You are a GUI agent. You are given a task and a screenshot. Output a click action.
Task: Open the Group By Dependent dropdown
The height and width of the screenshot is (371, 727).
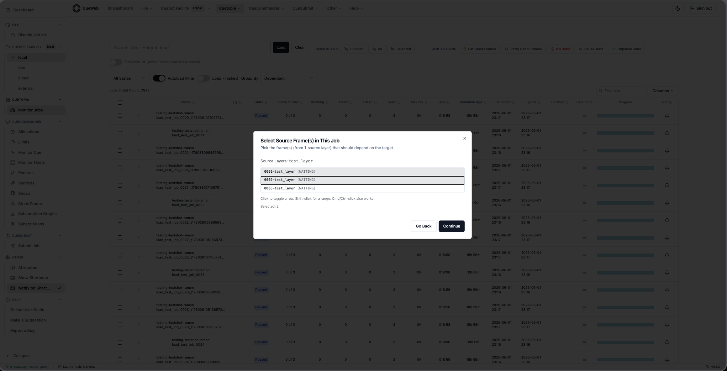(289, 78)
